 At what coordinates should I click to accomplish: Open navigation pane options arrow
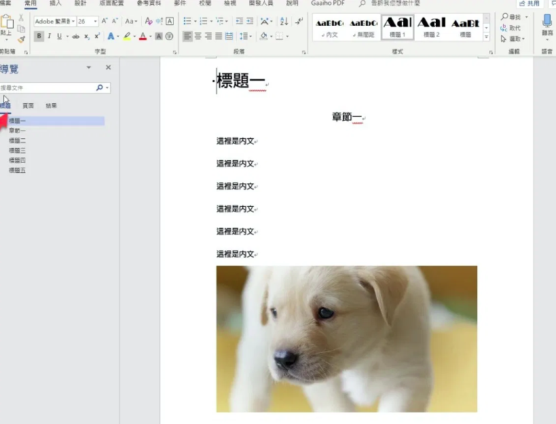coord(89,67)
